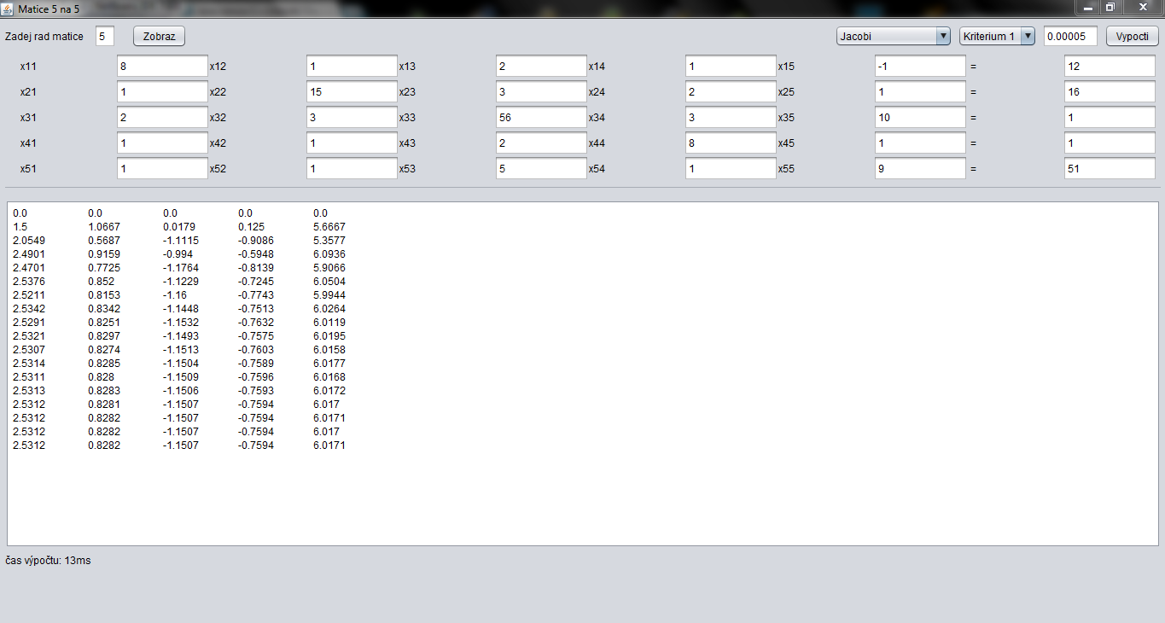The height and width of the screenshot is (623, 1165).
Task: Click the tolerance field showing 0.00005
Action: click(1070, 36)
